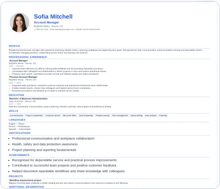Image resolution: width=220 pixels, height=189 pixels.
Task: Click the 'Communication' skill tag
Action: tap(16, 116)
